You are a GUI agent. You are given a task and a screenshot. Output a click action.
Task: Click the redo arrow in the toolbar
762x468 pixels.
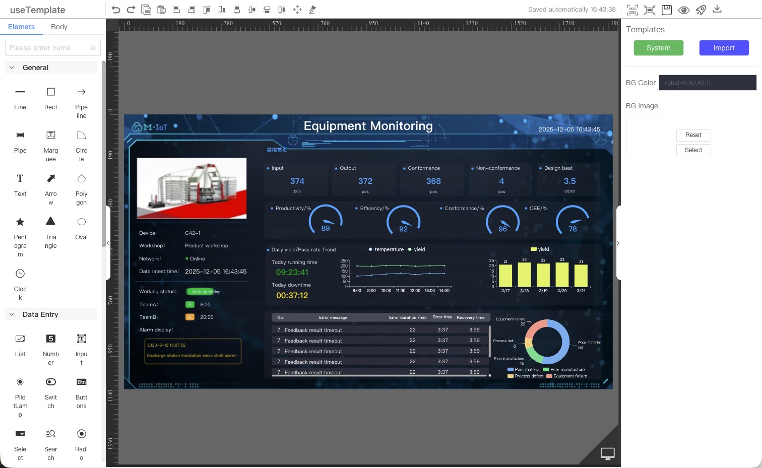[131, 10]
